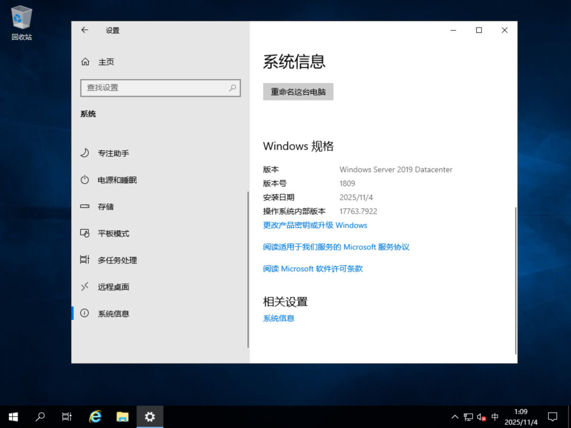Select the 系统信息 info circle icon
This screenshot has height=428, width=571.
click(x=85, y=313)
